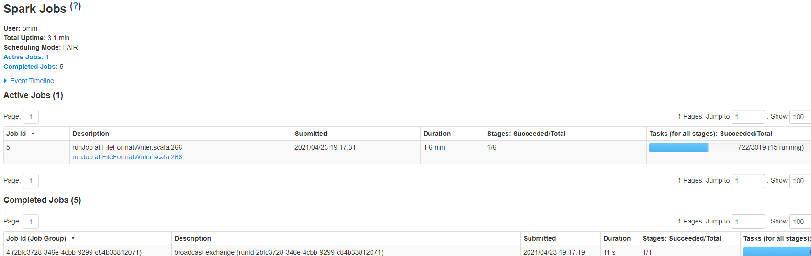This screenshot has height=256, width=811.
Task: Open the Spark Jobs help question mark
Action: pos(76,6)
